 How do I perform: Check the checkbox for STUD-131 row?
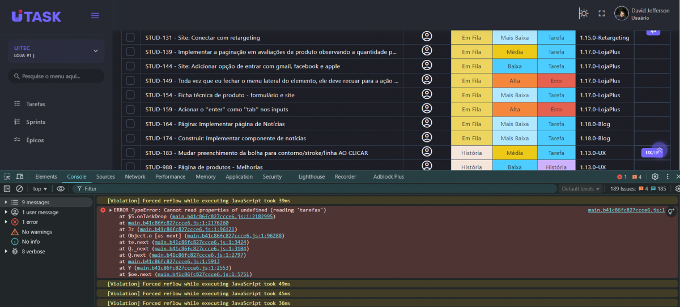(x=130, y=37)
